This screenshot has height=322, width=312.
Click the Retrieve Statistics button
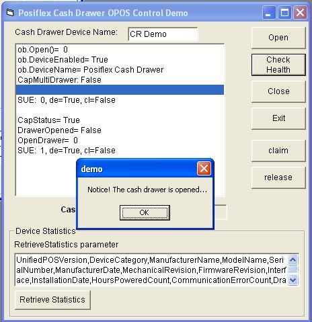52,300
